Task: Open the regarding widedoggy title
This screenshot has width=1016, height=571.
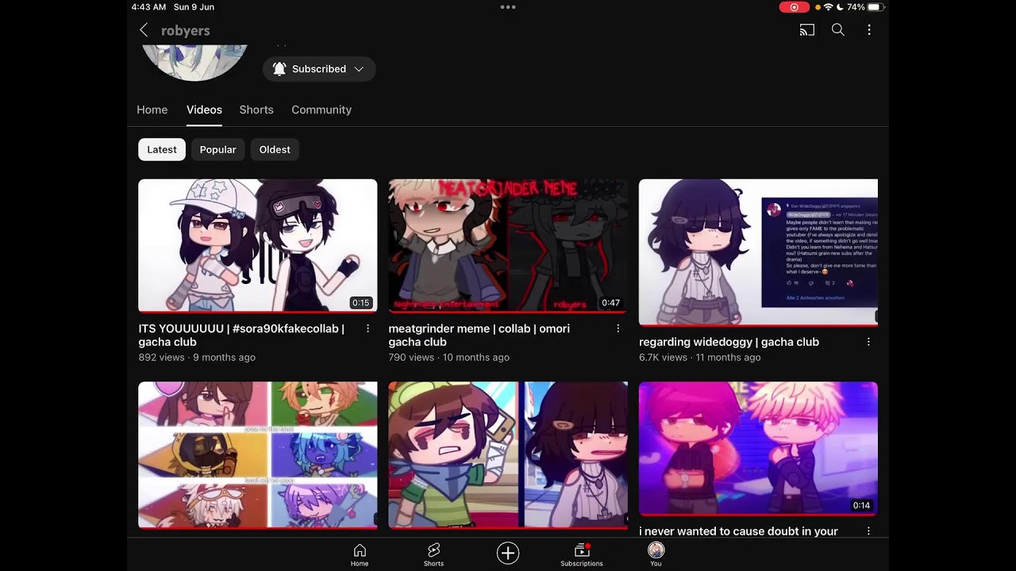Action: coord(729,342)
